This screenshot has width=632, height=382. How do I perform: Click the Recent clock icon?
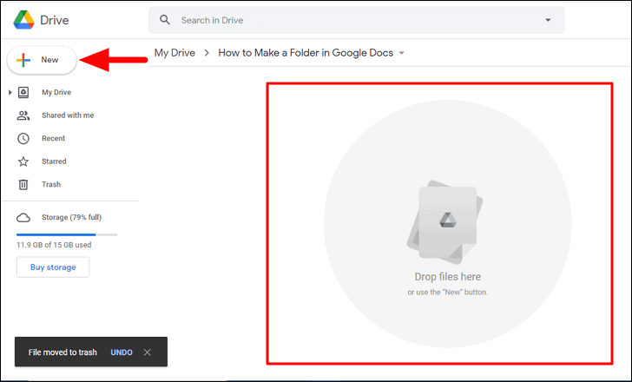tap(23, 139)
